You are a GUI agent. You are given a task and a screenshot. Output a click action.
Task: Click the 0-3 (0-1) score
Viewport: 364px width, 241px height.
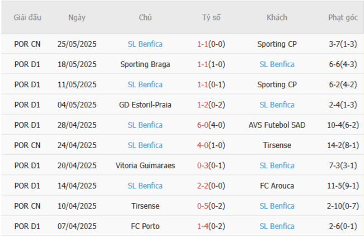[211, 166]
